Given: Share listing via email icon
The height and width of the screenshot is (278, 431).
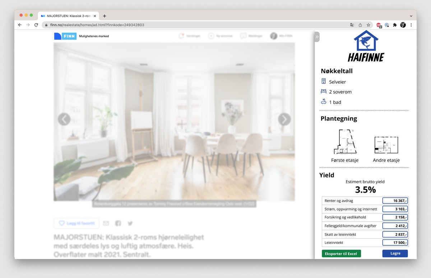Looking at the screenshot, I should click(106, 223).
